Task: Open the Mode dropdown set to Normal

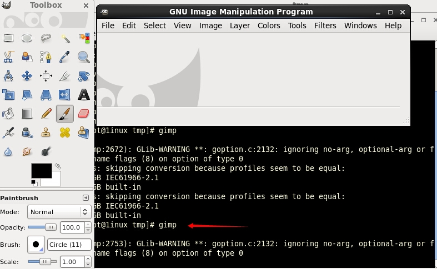Action: pyautogui.click(x=59, y=212)
